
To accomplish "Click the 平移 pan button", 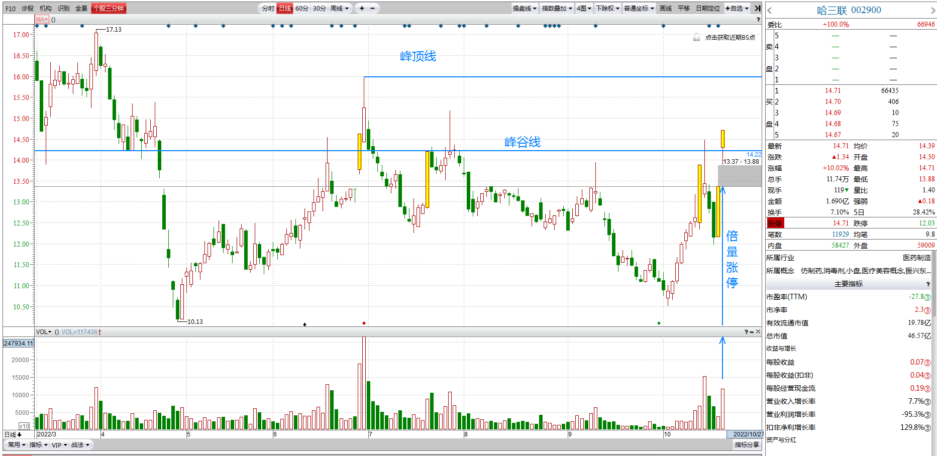I will point(684,9).
